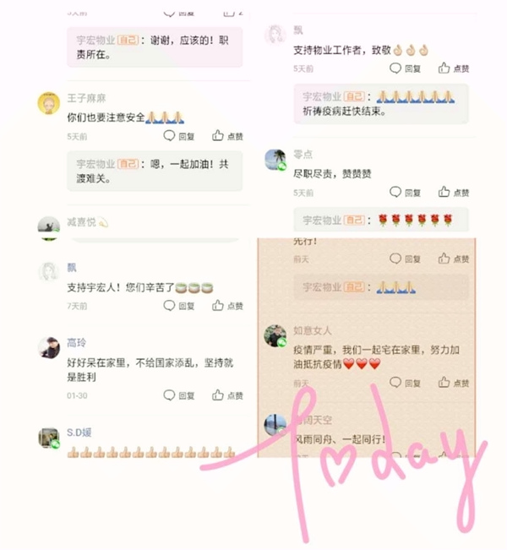Open username link 零点
Image resolution: width=507 pixels, height=550 pixels.
click(x=303, y=154)
